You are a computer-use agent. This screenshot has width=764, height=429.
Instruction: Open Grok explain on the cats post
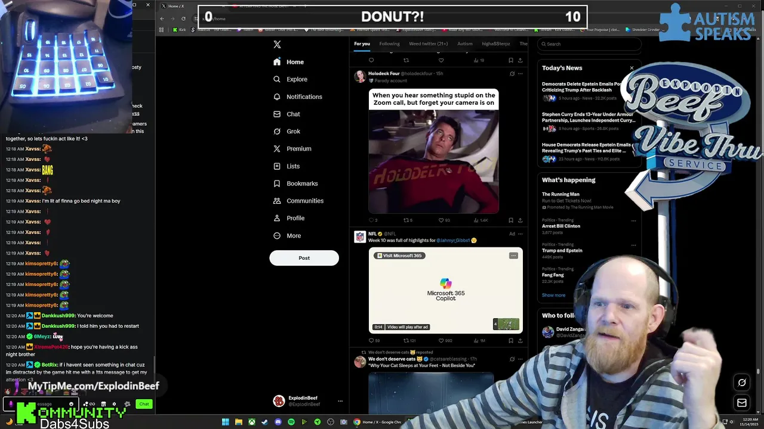tap(512, 359)
